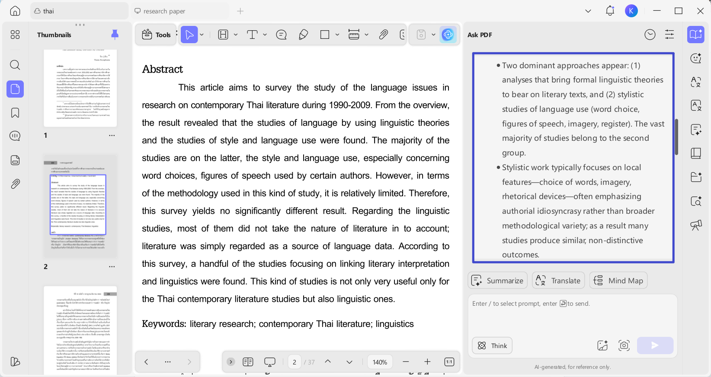Click the Mind Map button

(x=618, y=280)
